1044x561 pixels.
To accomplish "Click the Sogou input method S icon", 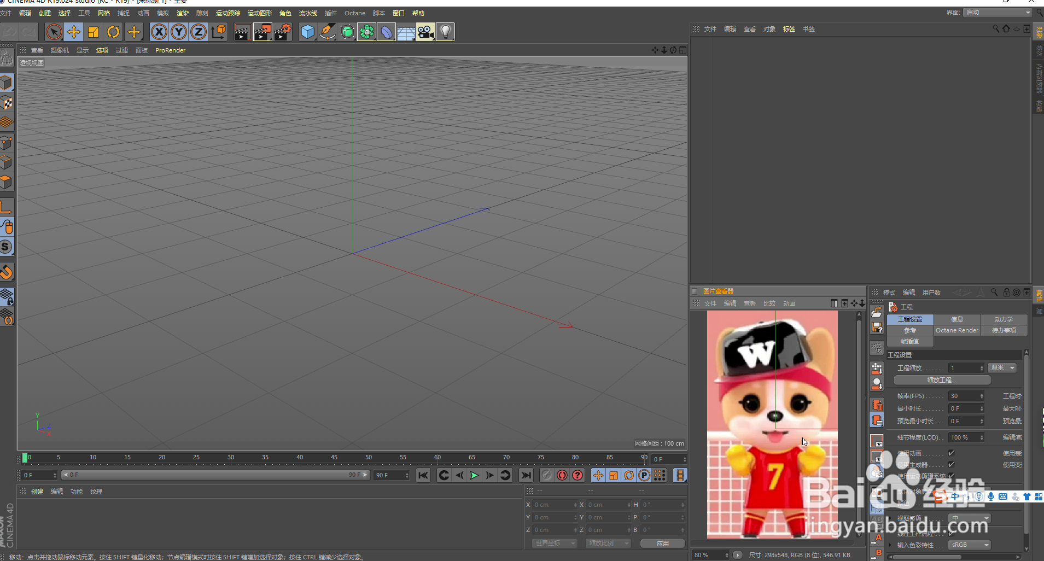I will tap(940, 496).
